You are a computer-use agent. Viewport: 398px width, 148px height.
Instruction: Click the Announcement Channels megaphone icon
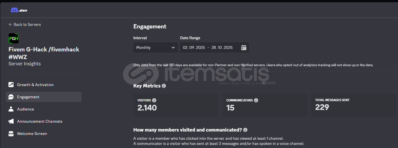coord(11,121)
